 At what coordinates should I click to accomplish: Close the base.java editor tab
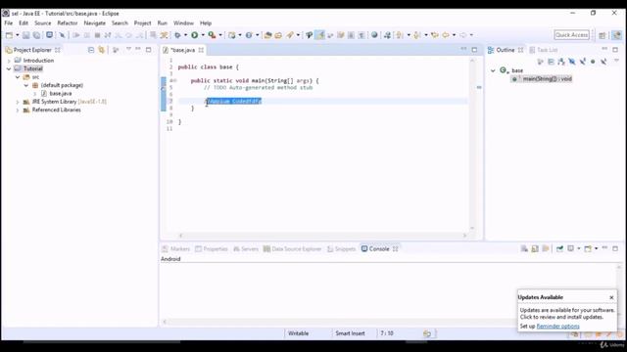tap(201, 50)
